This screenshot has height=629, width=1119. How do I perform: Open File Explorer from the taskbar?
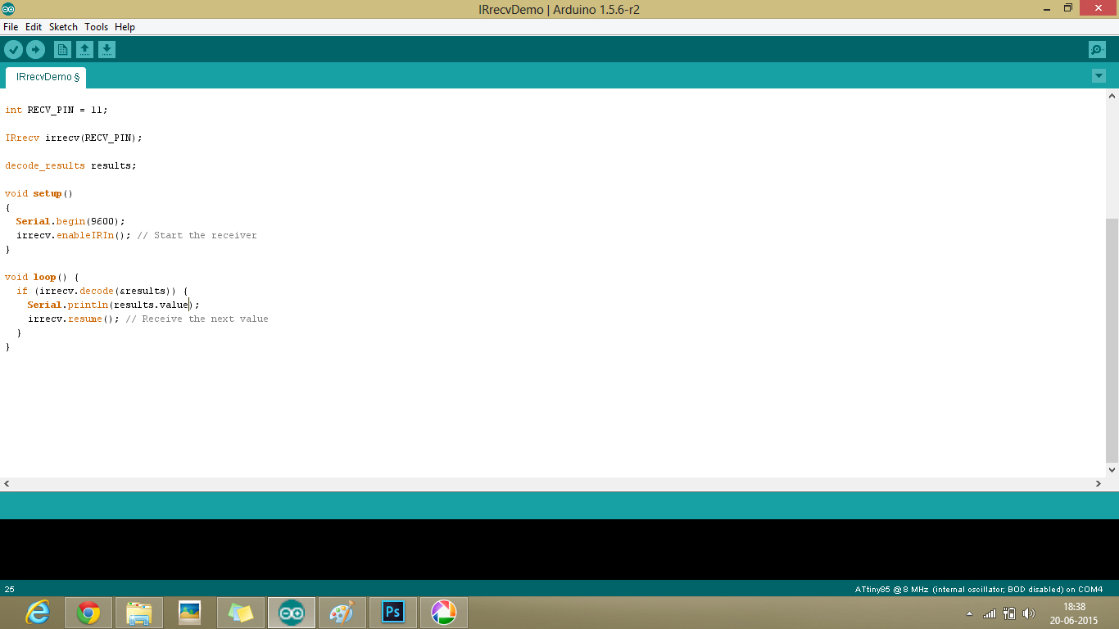click(x=139, y=613)
